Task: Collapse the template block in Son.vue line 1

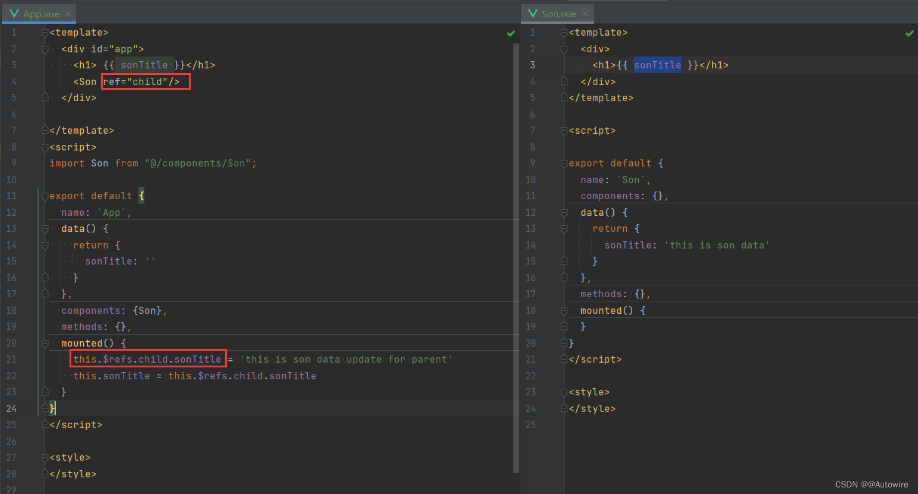Action: click(x=564, y=33)
